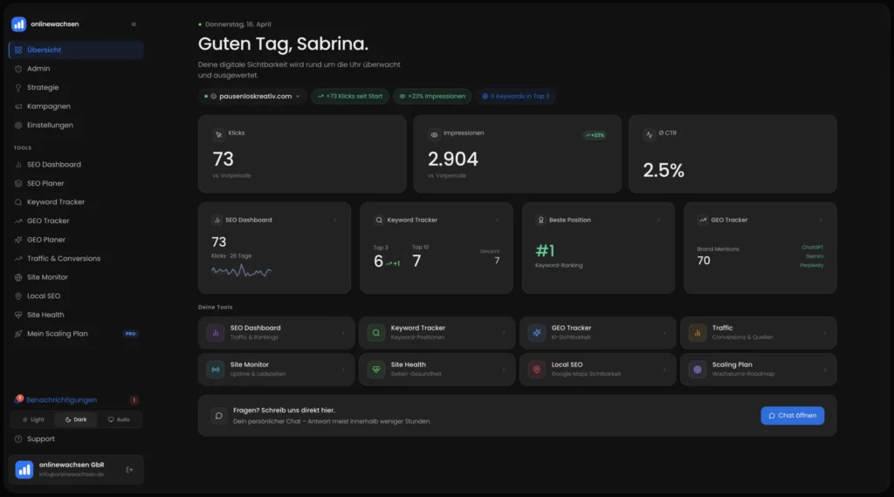Screen dimensions: 894x497
Task: Collapse the sidebar with double-chevron icon
Action: tap(134, 24)
